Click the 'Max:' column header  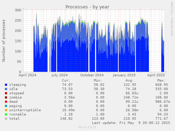pos(161,81)
